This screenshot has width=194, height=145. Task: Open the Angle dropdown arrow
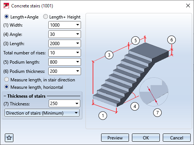click(78, 34)
